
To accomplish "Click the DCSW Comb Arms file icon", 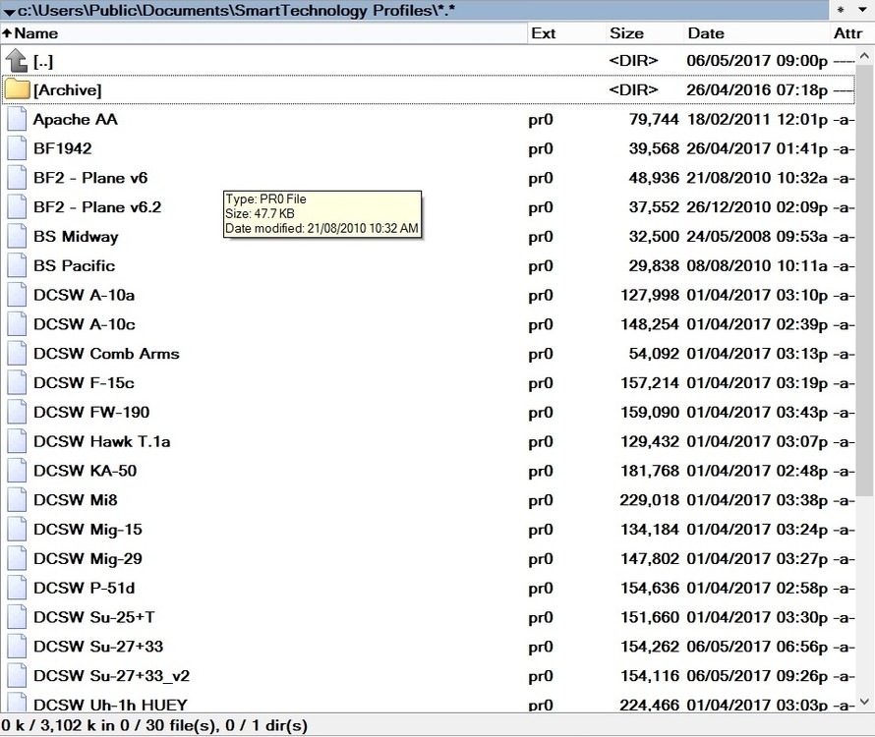I will click(17, 354).
